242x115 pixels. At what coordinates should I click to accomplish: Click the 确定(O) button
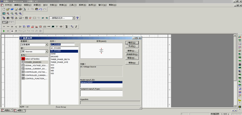(132, 43)
